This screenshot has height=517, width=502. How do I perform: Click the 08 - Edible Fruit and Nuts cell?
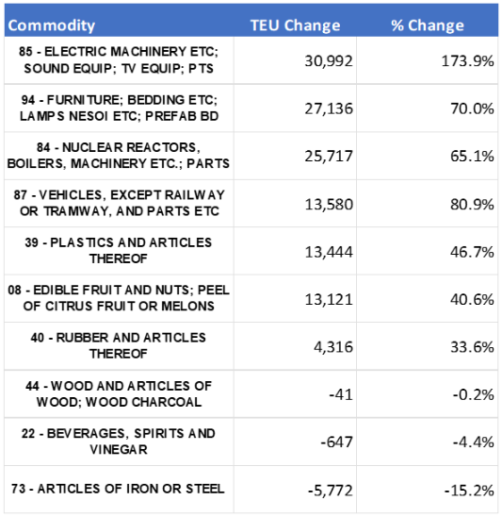pos(119,298)
